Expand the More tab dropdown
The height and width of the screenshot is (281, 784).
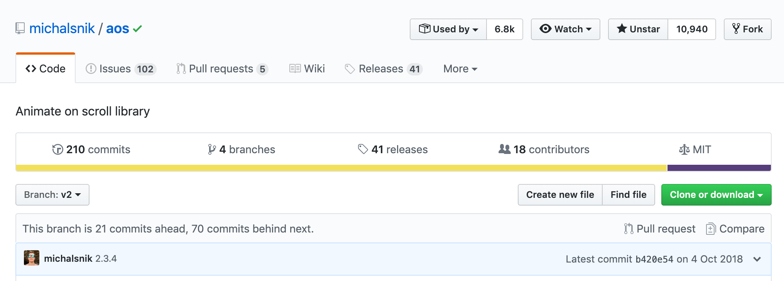click(x=460, y=69)
